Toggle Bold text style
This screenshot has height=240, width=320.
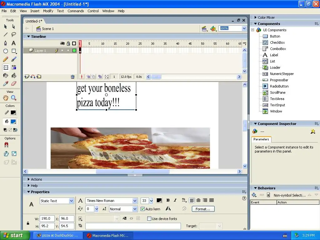pos(168,200)
